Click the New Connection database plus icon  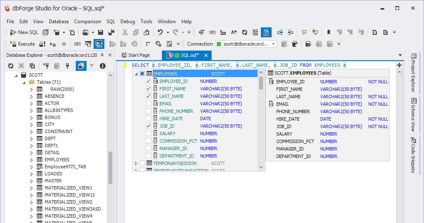click(x=56, y=32)
